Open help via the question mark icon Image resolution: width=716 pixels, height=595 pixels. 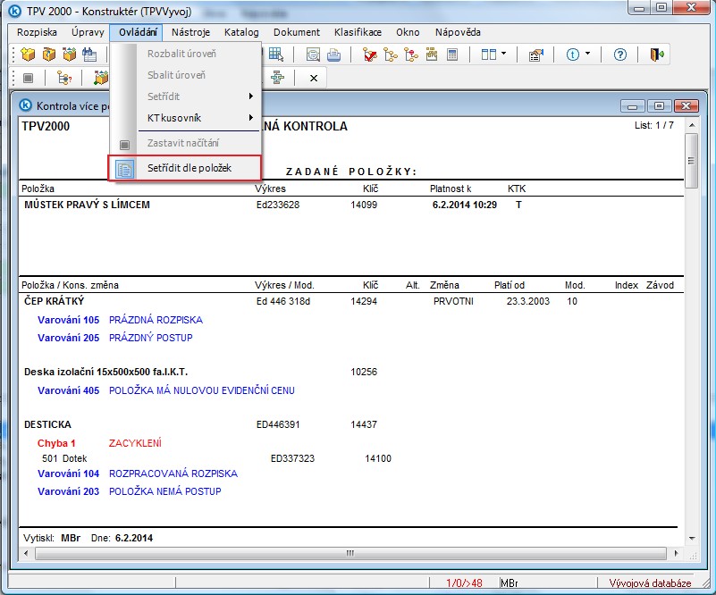pos(620,54)
